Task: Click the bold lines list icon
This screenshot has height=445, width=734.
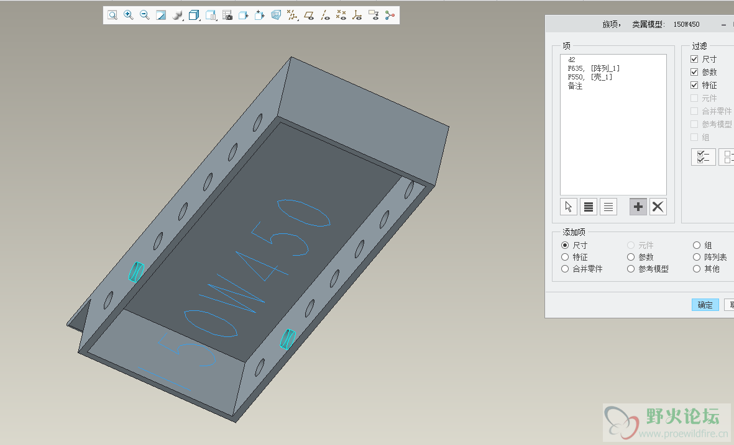Action: click(x=589, y=207)
